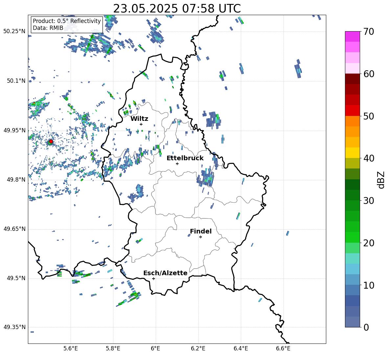Click the Findel city label
389x355 pixels.
click(x=201, y=231)
